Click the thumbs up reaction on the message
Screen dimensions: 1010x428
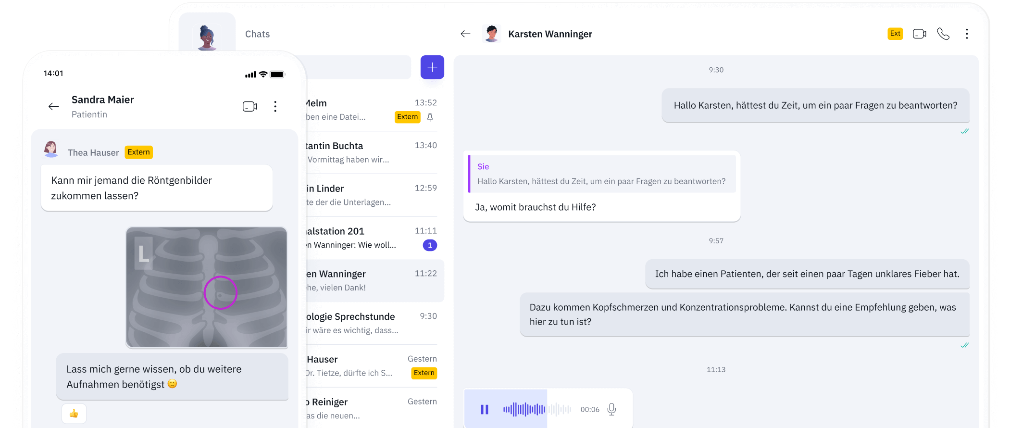click(x=74, y=413)
